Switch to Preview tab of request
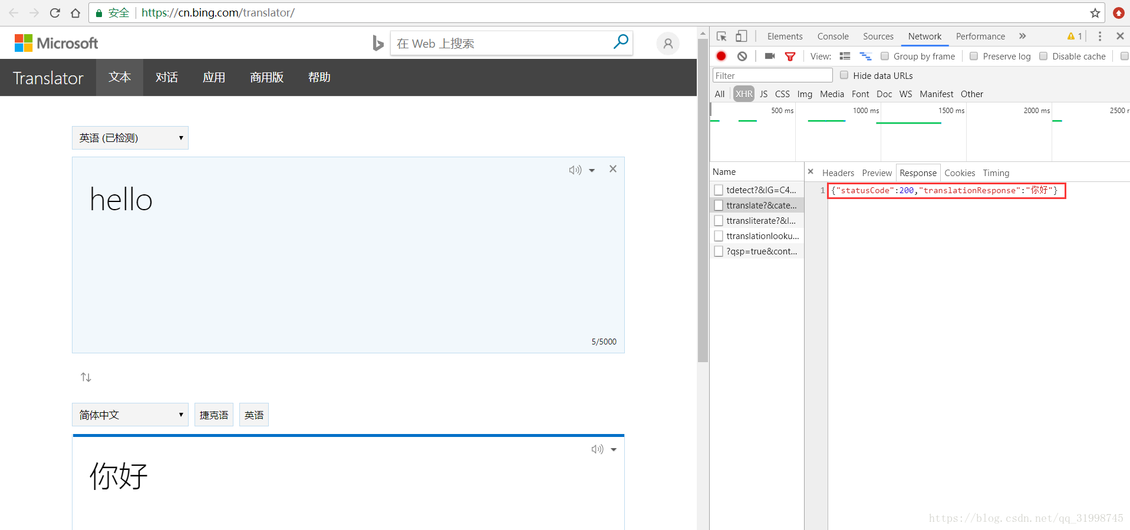Screen dimensions: 1130x530 pyautogui.click(x=877, y=173)
